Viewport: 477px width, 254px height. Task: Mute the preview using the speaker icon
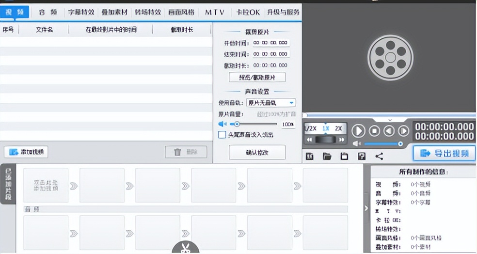click(357, 144)
